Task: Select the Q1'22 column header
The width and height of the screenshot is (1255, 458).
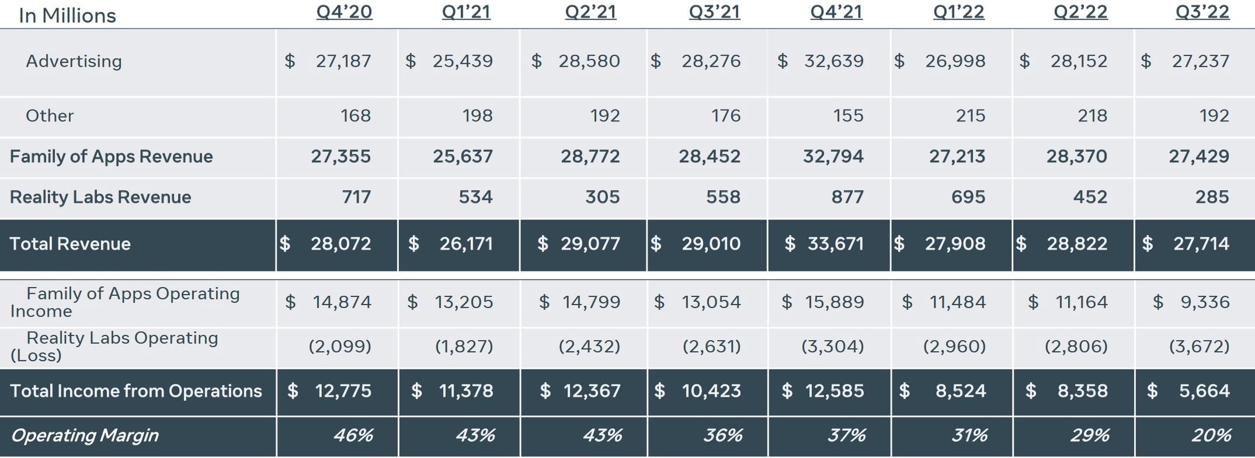Action: pos(958,12)
